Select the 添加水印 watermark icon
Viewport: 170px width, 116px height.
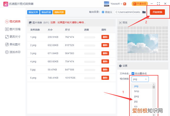[x=7, y=52]
